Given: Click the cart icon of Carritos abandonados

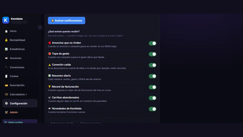Looking at the screenshot, I should coord(50,97).
